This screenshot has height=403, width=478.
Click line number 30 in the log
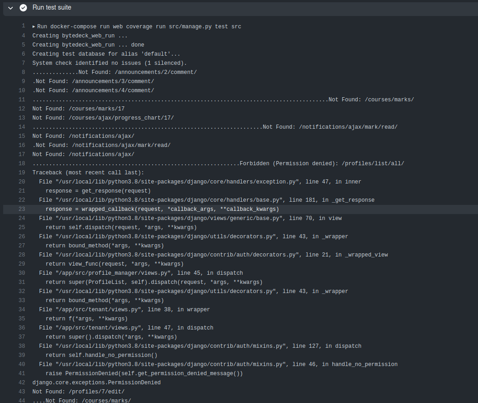(22, 273)
